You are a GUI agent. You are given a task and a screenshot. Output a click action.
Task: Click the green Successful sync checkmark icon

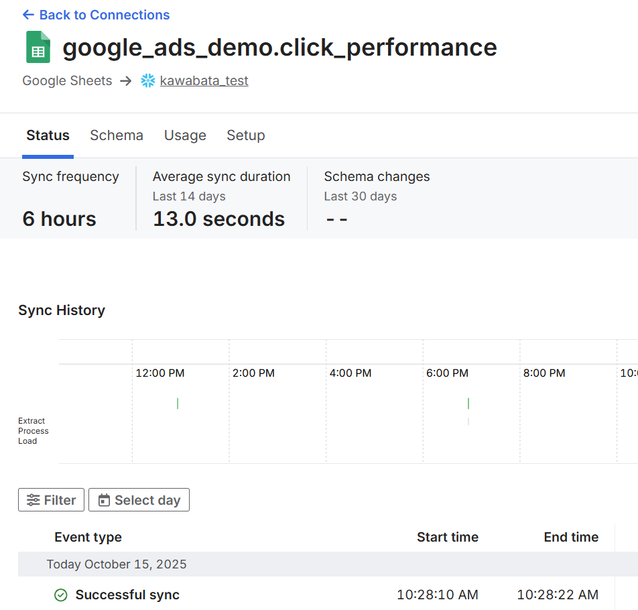61,595
